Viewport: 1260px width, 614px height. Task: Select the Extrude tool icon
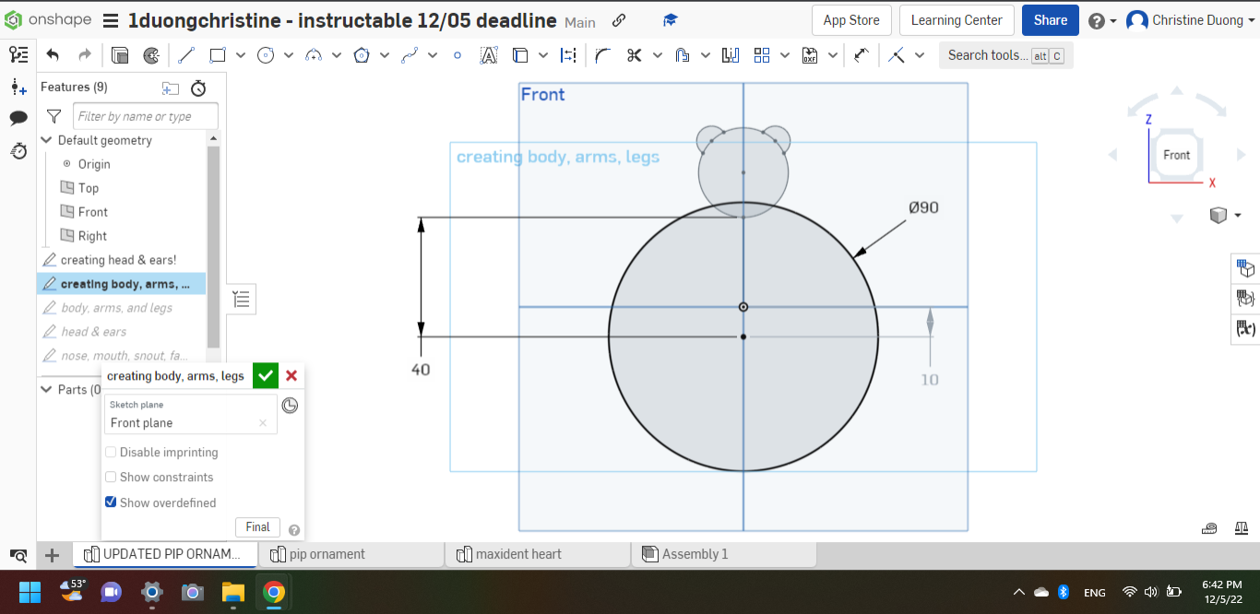pyautogui.click(x=120, y=55)
